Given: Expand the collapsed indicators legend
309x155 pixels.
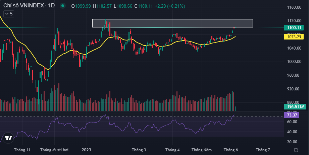Looking at the screenshot, I should tap(8, 14).
